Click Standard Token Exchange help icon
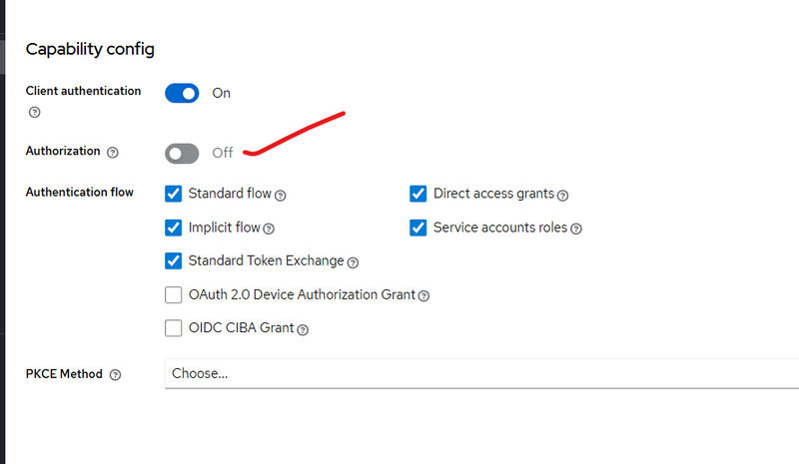Screen dimensions: 799x464 353,262
